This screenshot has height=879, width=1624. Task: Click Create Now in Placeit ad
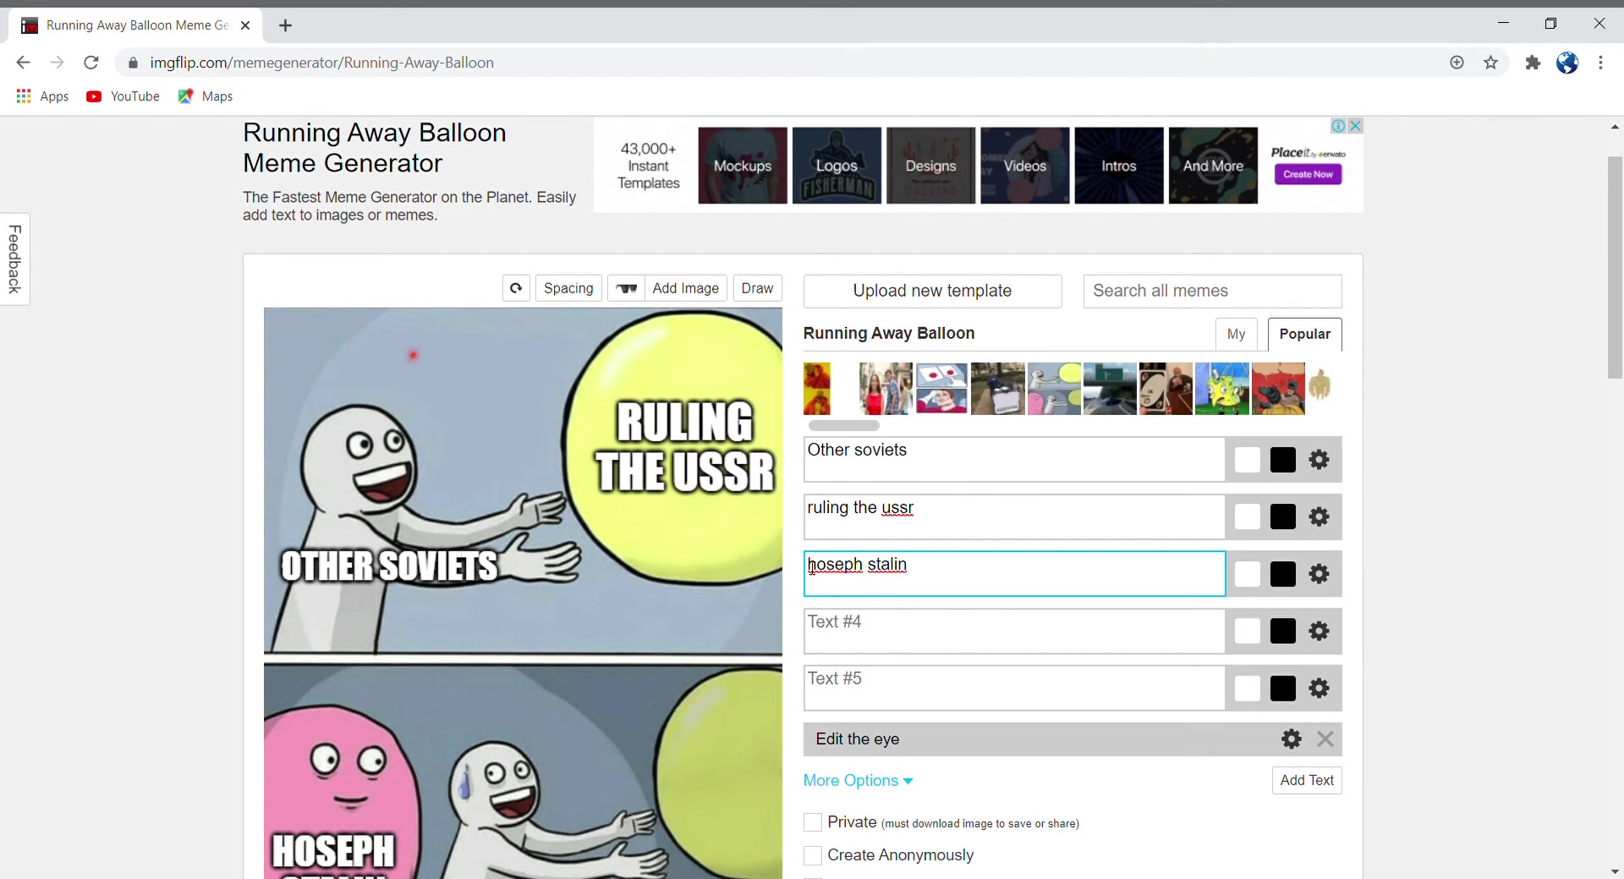tap(1308, 174)
